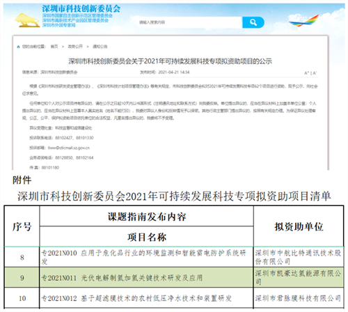
Task: Click serial number 9 cell
Action: click(x=22, y=278)
